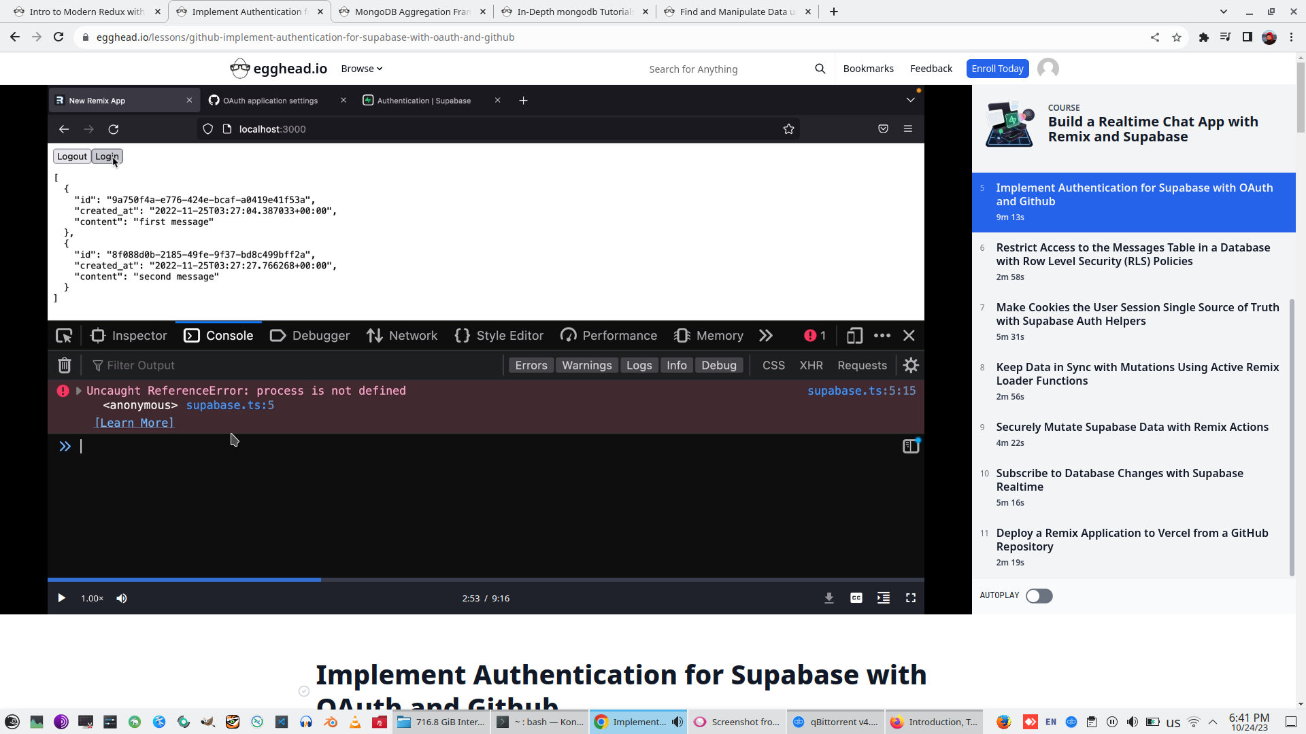Enter fullscreen video mode
The height and width of the screenshot is (734, 1306).
(910, 598)
